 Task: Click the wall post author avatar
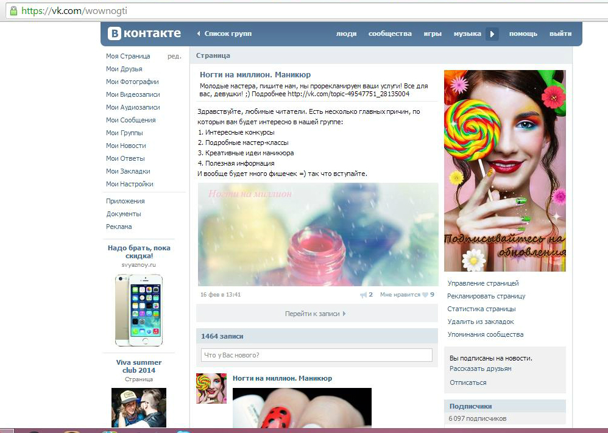pos(211,389)
